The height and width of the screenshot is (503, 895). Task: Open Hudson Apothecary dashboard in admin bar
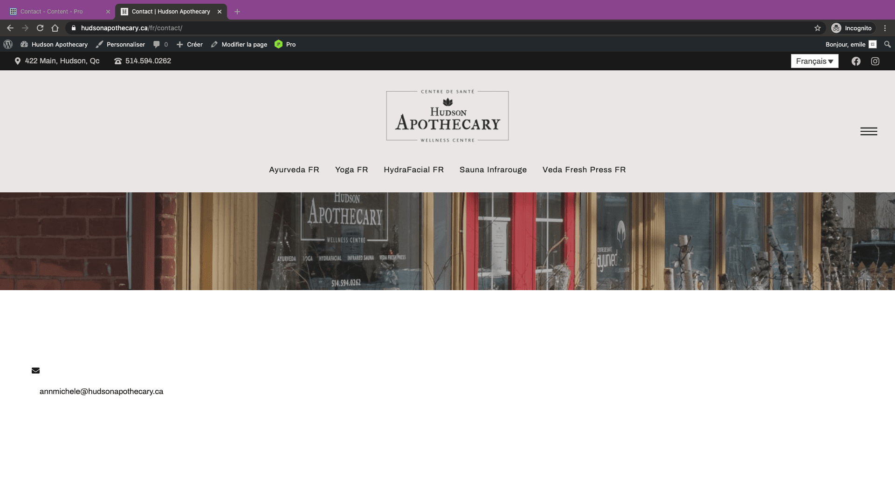tap(54, 44)
